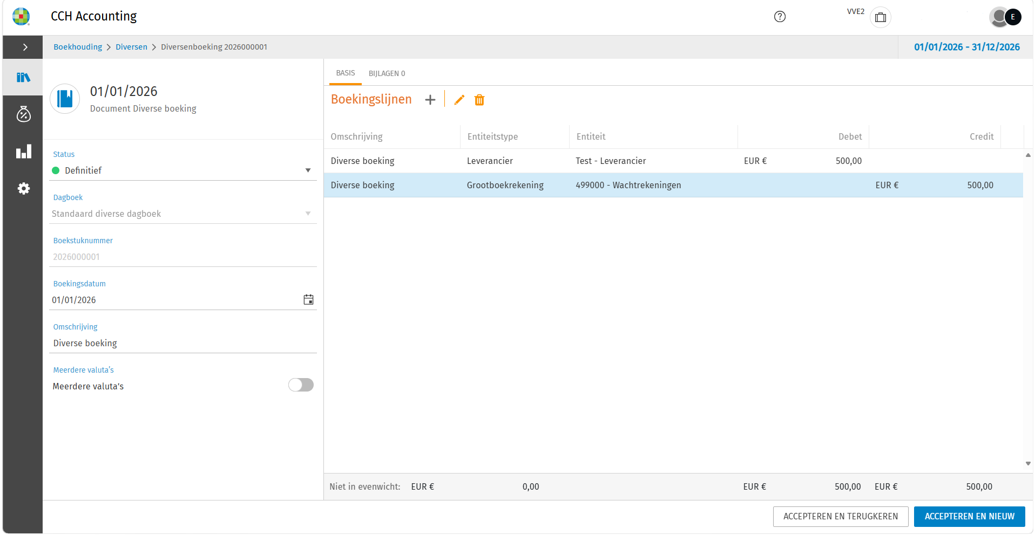Click ACCEPTEREN EN TERUGKEREN button

[841, 516]
